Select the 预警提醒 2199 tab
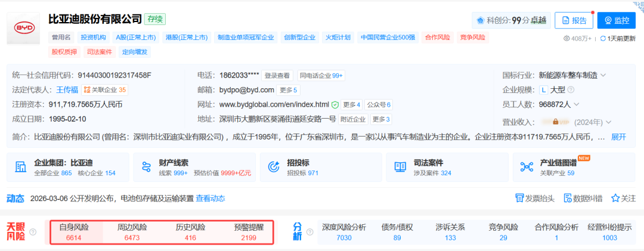Screen dimensions: 644x251 pyautogui.click(x=249, y=232)
